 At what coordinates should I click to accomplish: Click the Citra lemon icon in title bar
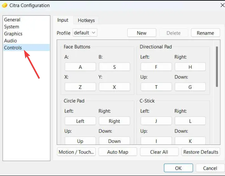point(5,5)
